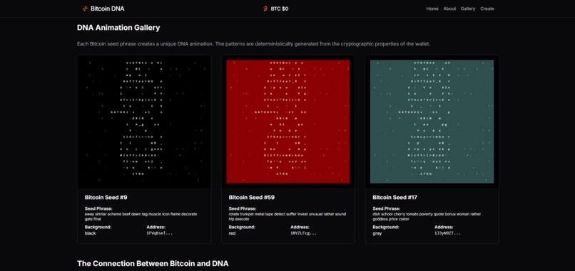Open the black DNA animation thumbnail

144,122
